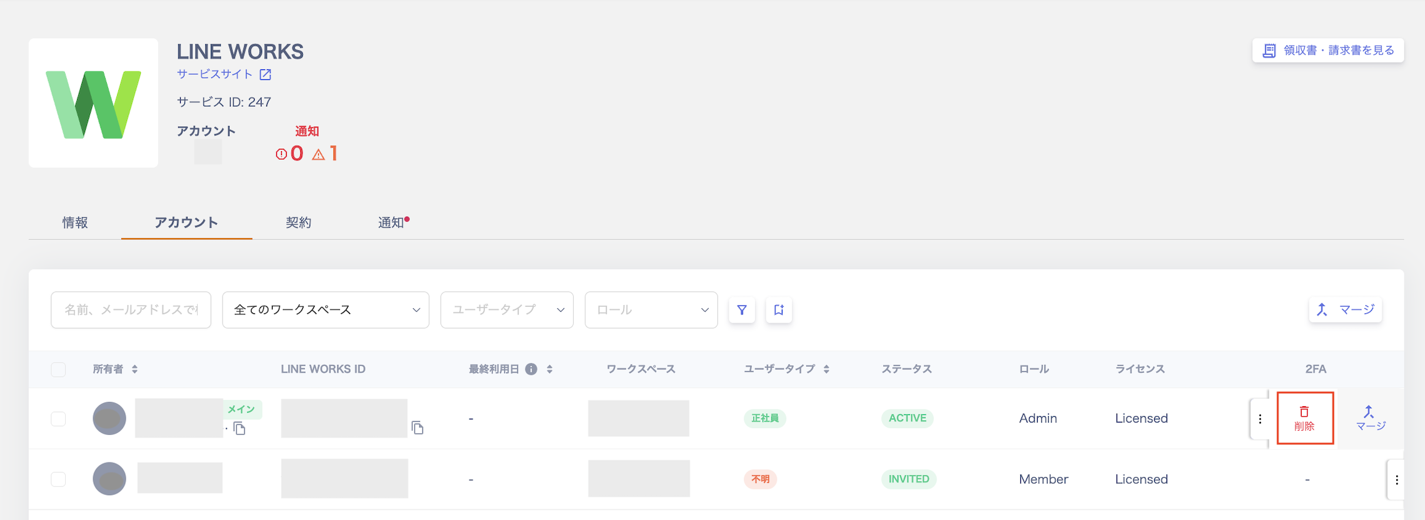Select the checkbox for the Member row
Viewport: 1425px width, 520px height.
[x=58, y=479]
